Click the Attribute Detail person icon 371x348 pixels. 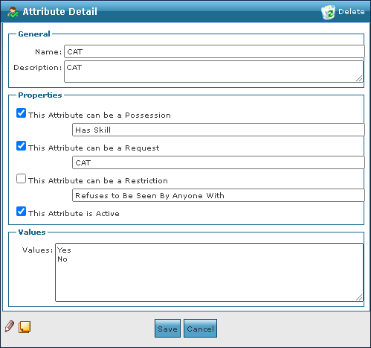pos(13,12)
